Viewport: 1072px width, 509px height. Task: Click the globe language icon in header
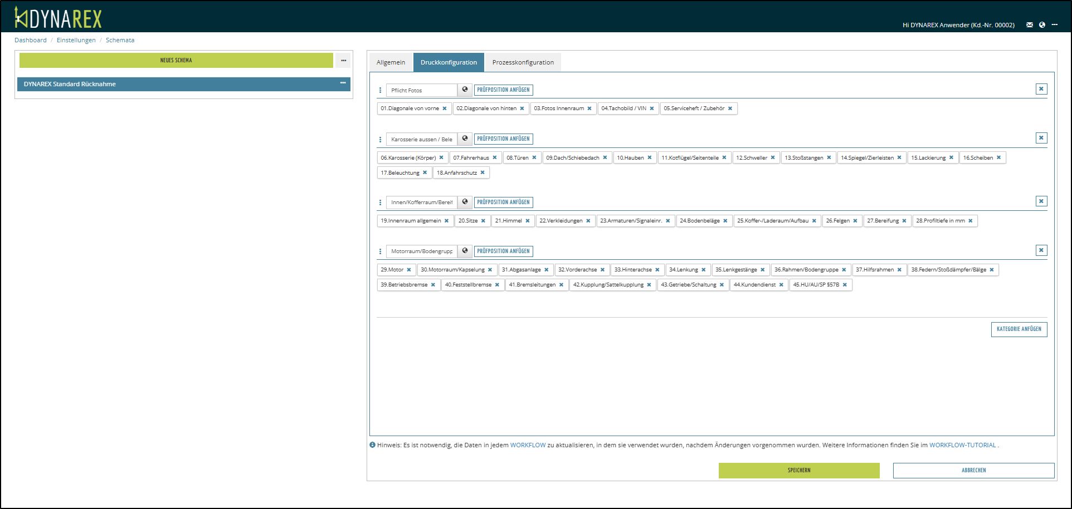(1042, 25)
